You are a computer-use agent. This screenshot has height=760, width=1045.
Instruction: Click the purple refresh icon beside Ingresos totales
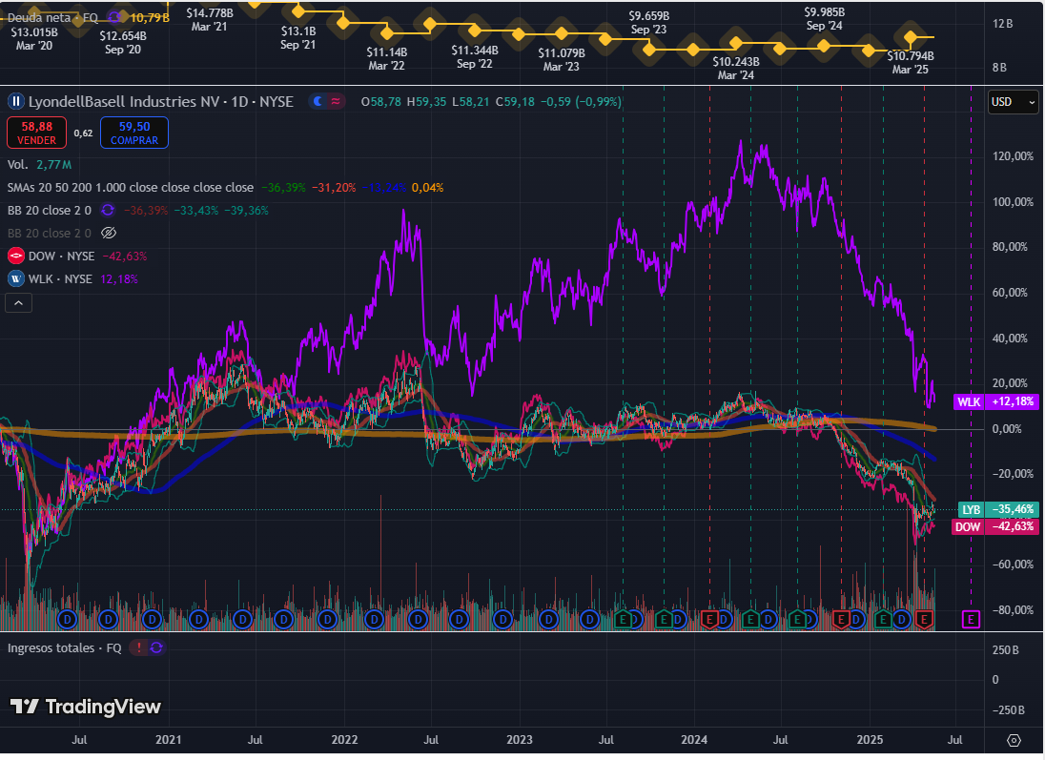[156, 648]
